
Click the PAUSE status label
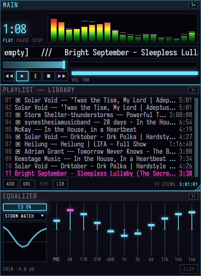(x=23, y=41)
